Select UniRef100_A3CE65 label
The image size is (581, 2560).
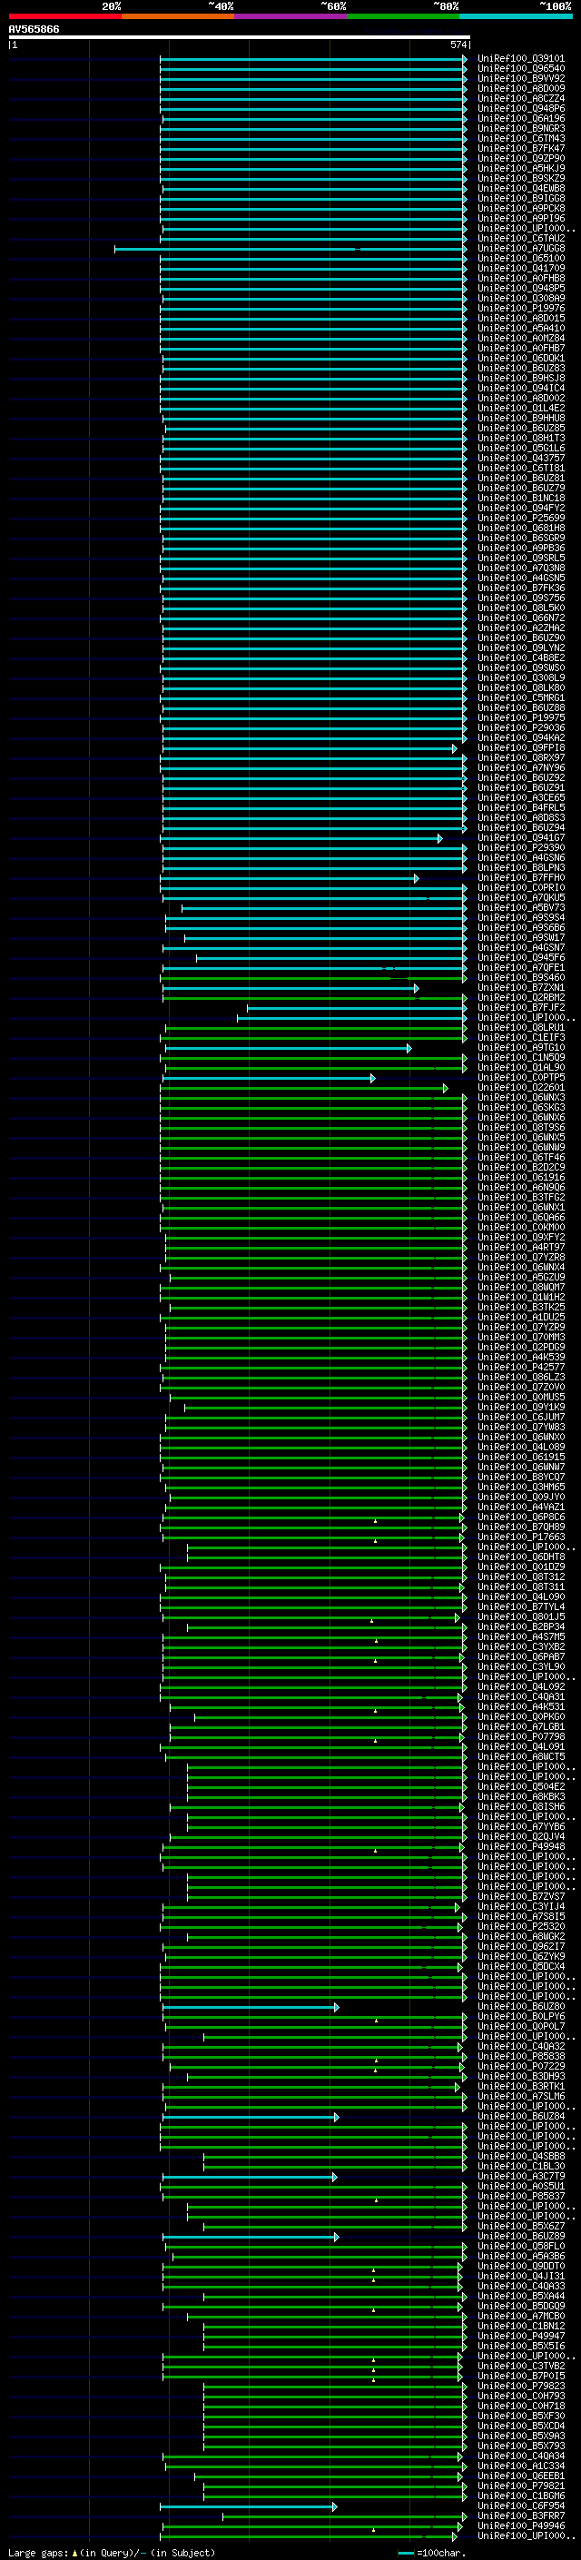click(x=521, y=797)
